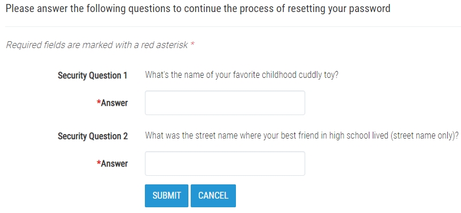Select the "Security Question 2" label

pyautogui.click(x=93, y=136)
